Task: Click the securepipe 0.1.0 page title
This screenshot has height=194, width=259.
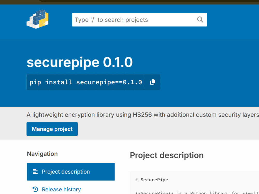Action: click(x=80, y=62)
